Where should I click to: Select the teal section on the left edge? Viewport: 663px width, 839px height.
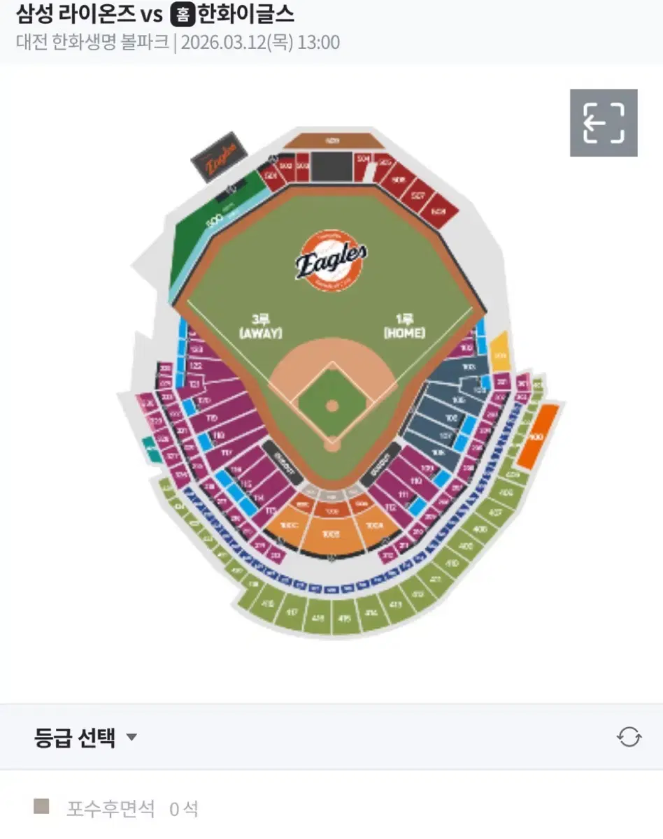150,450
